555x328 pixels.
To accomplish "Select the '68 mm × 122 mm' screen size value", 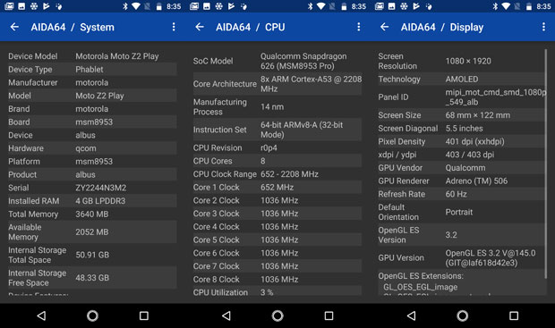I will tap(478, 115).
